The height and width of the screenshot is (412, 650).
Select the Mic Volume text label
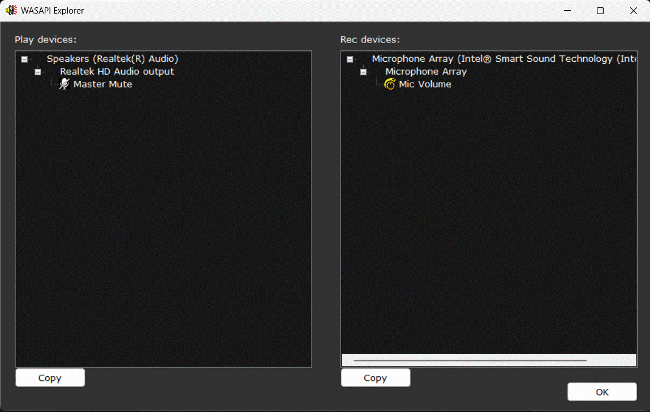[425, 84]
